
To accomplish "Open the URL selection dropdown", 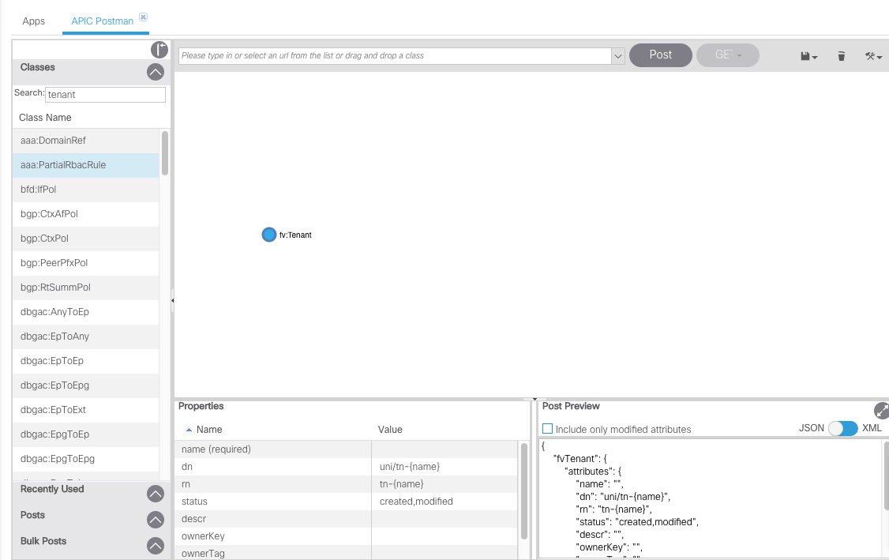I will click(x=617, y=56).
